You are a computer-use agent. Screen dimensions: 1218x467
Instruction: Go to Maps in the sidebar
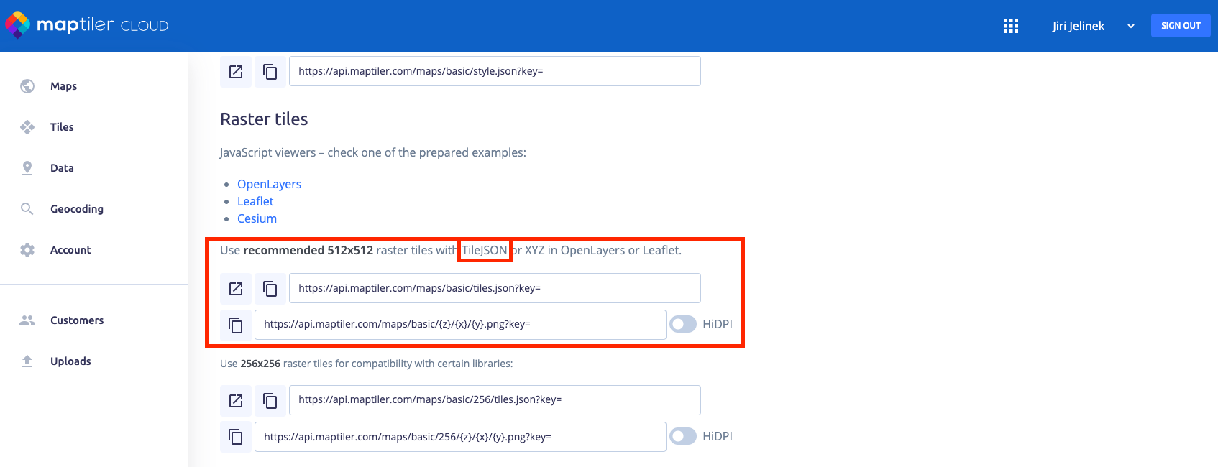click(63, 86)
